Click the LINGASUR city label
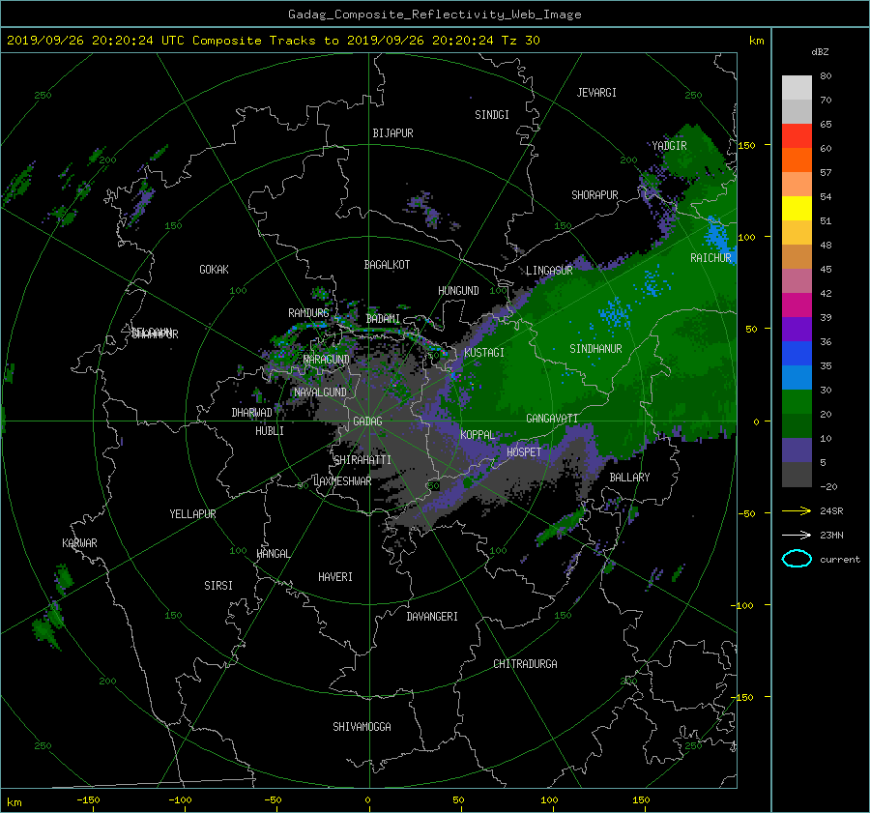 [549, 271]
